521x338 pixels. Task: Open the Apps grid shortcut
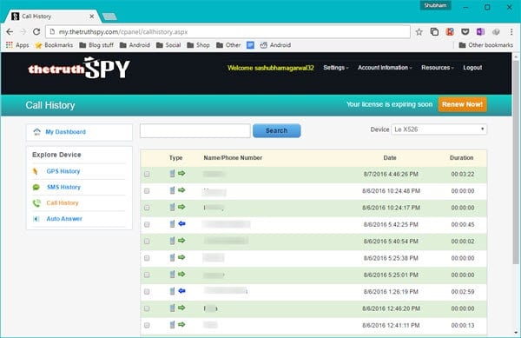pos(17,45)
